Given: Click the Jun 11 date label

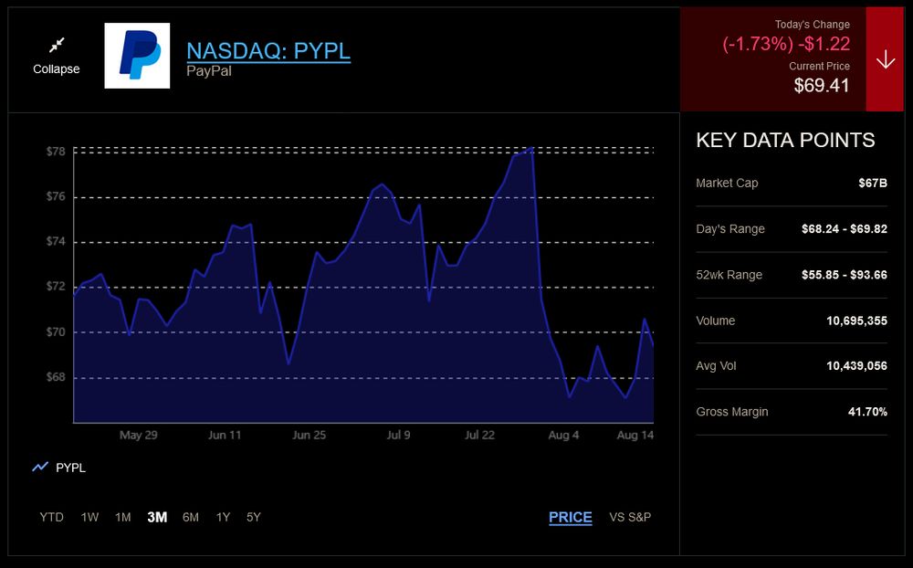Looking at the screenshot, I should [x=225, y=436].
